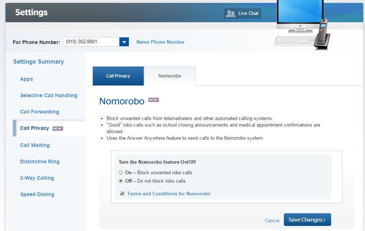
Task: Click the NEW badge beside Nomorobo heading
Action: [154, 100]
